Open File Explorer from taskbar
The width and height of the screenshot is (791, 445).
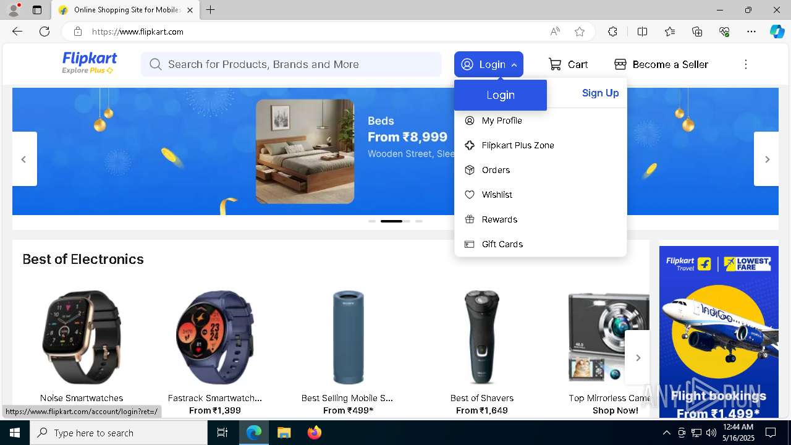[284, 433]
